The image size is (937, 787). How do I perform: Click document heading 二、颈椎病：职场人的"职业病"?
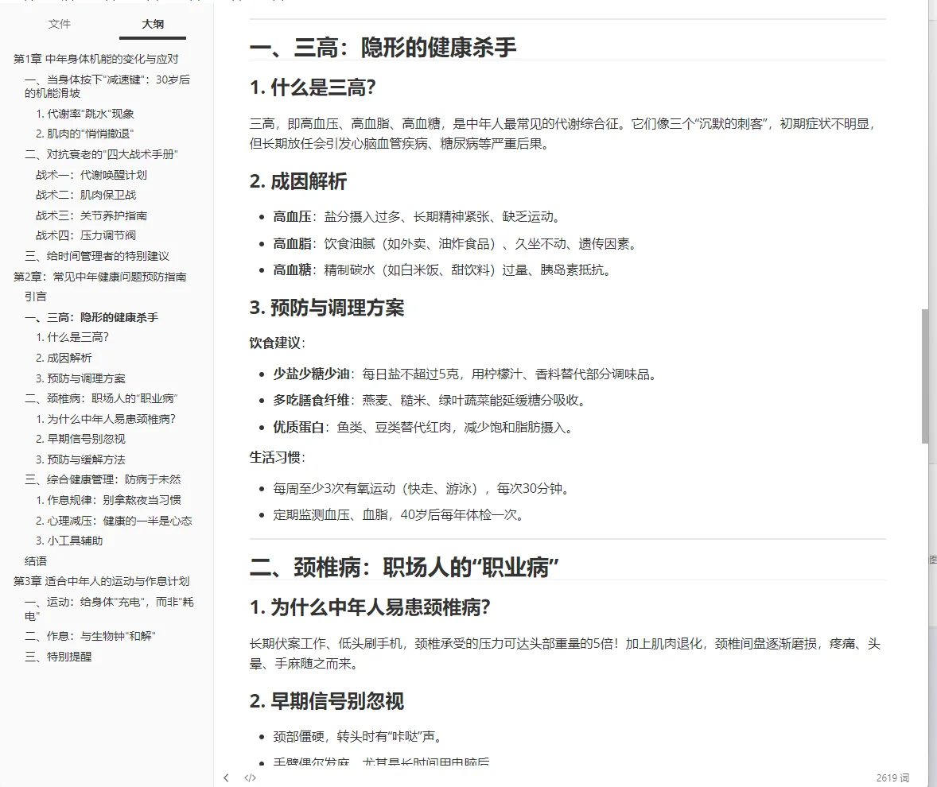click(x=404, y=568)
